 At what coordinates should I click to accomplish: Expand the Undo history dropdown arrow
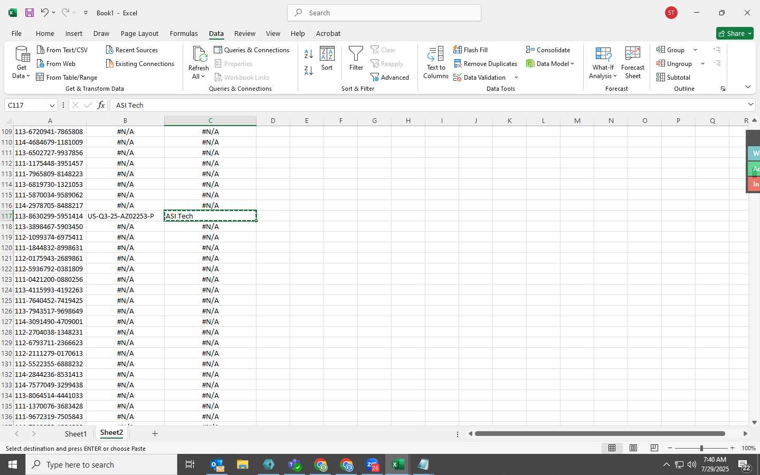coord(53,13)
